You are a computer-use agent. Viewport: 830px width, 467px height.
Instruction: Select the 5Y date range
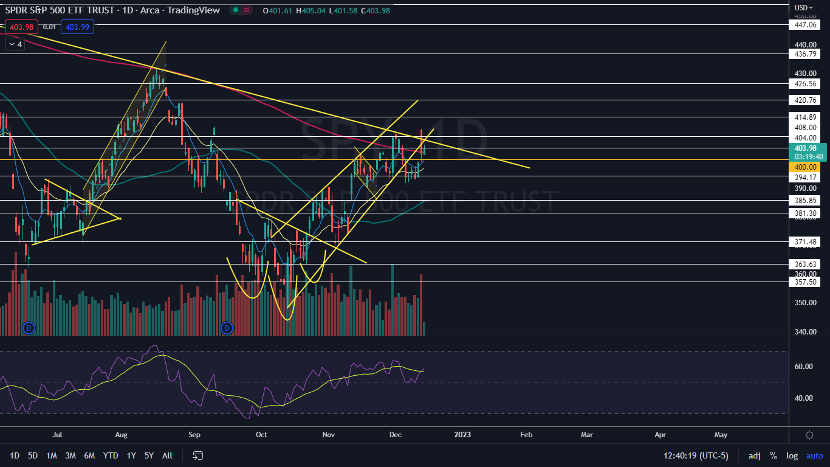(149, 455)
